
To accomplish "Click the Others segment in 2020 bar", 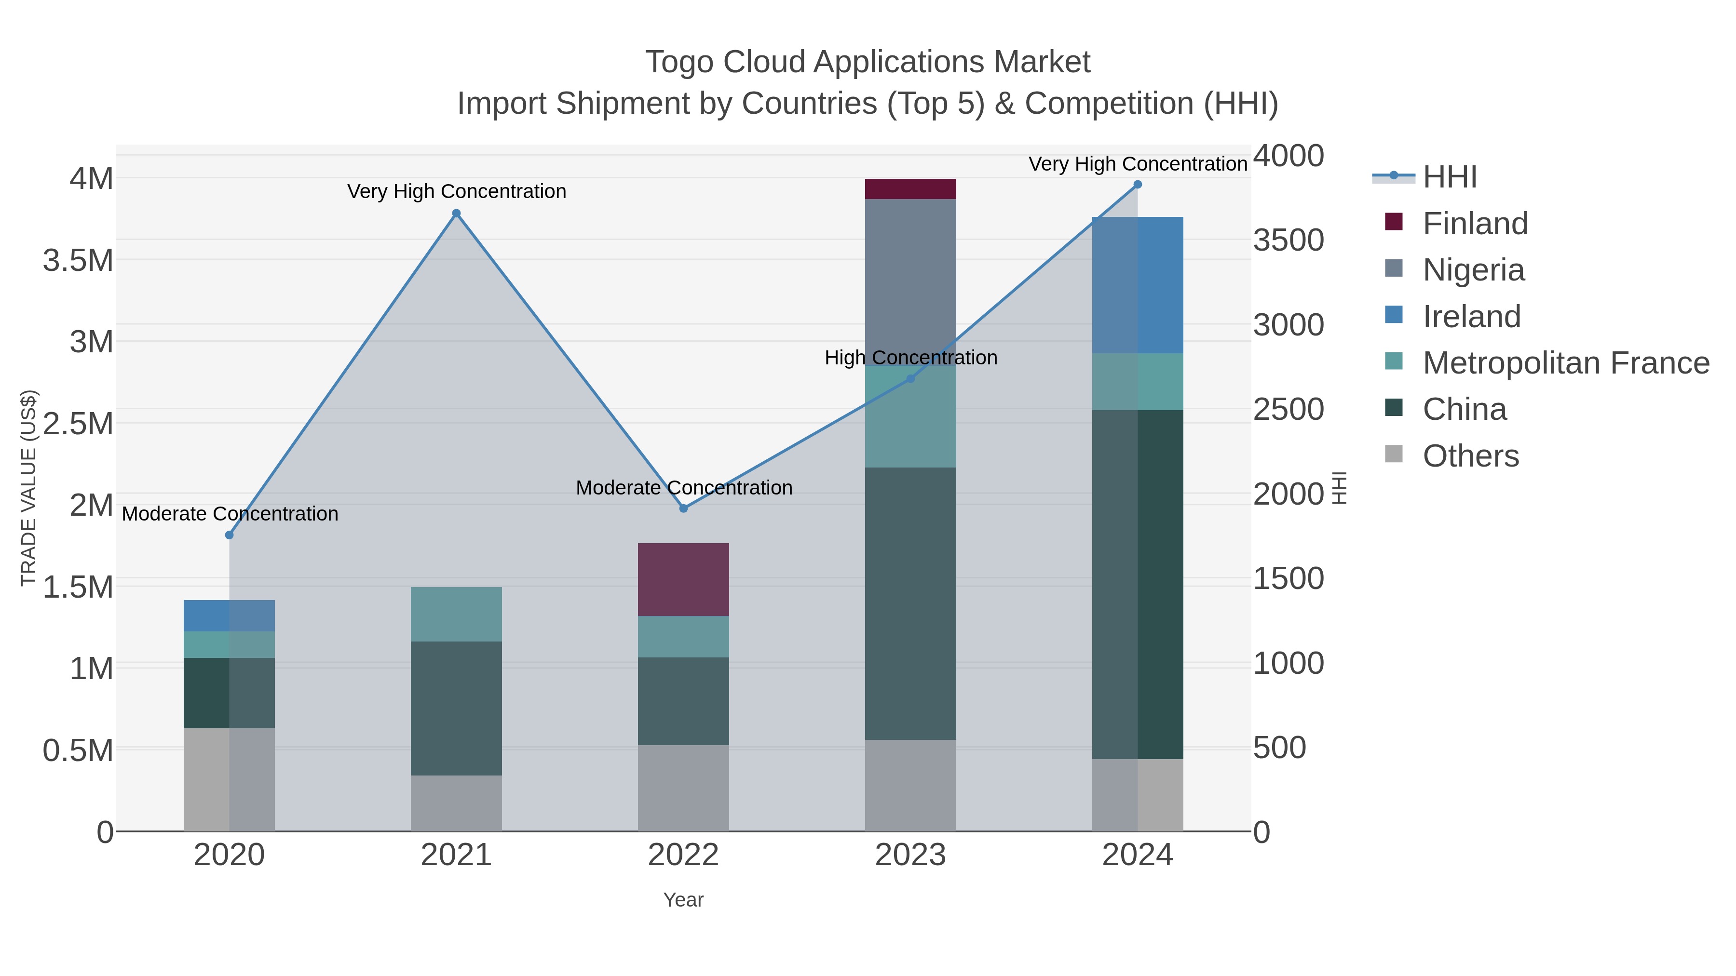I will pos(229,780).
